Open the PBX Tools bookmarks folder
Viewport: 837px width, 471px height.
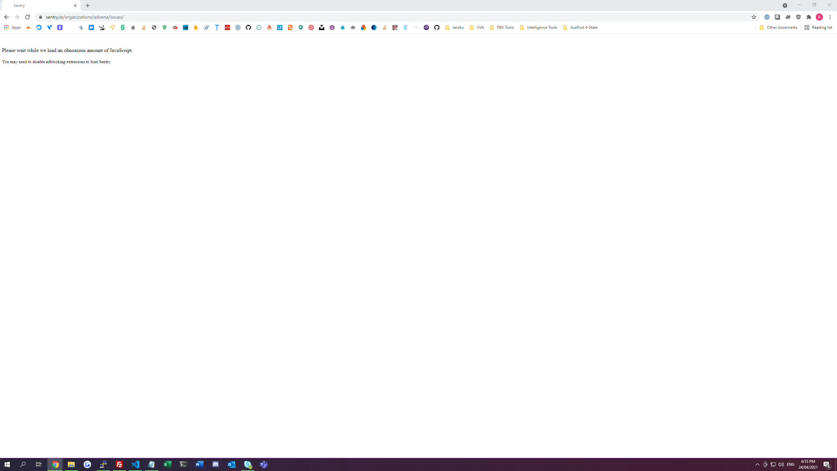click(x=502, y=27)
